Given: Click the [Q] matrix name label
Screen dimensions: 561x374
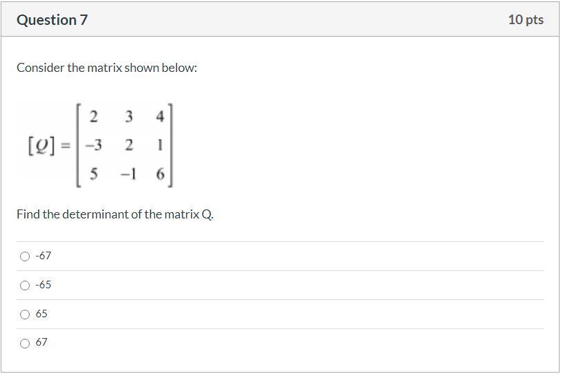Looking at the screenshot, I should coord(40,145).
